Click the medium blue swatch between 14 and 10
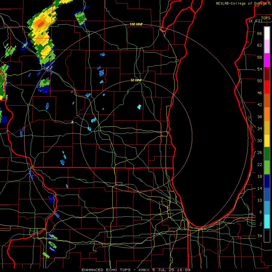This screenshot has height=272, width=272. click(x=267, y=195)
